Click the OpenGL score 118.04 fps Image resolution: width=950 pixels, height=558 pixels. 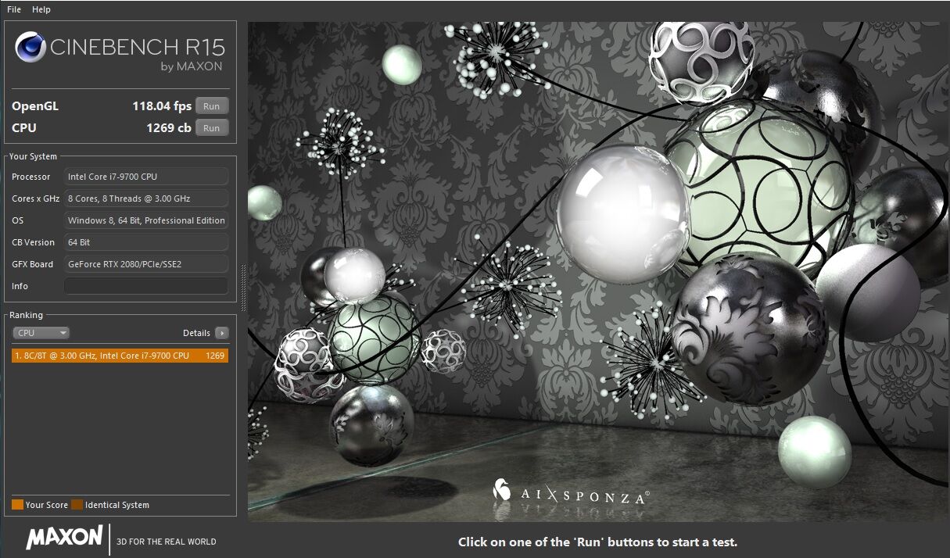162,106
